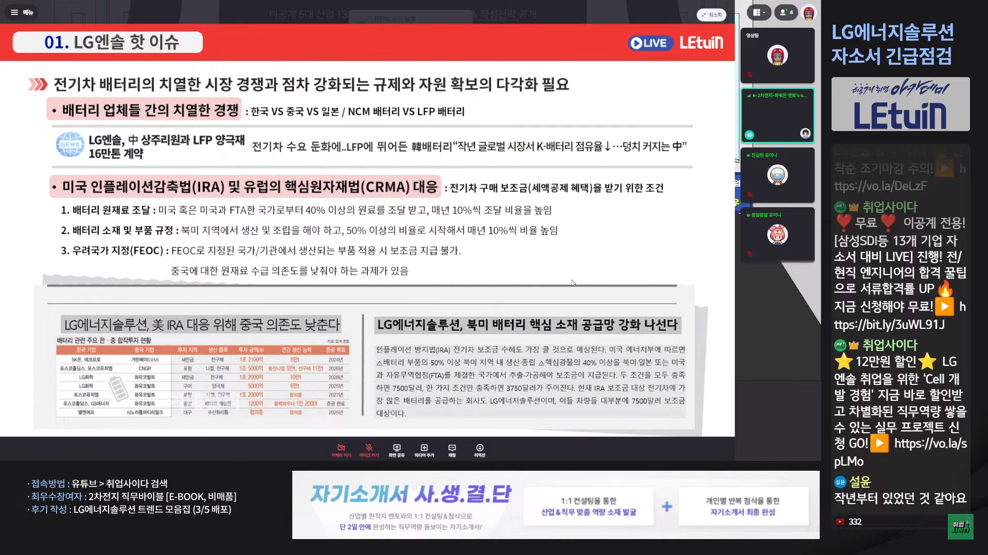Open the layout view dropdown
Screen dimensions: 988x555
point(758,12)
